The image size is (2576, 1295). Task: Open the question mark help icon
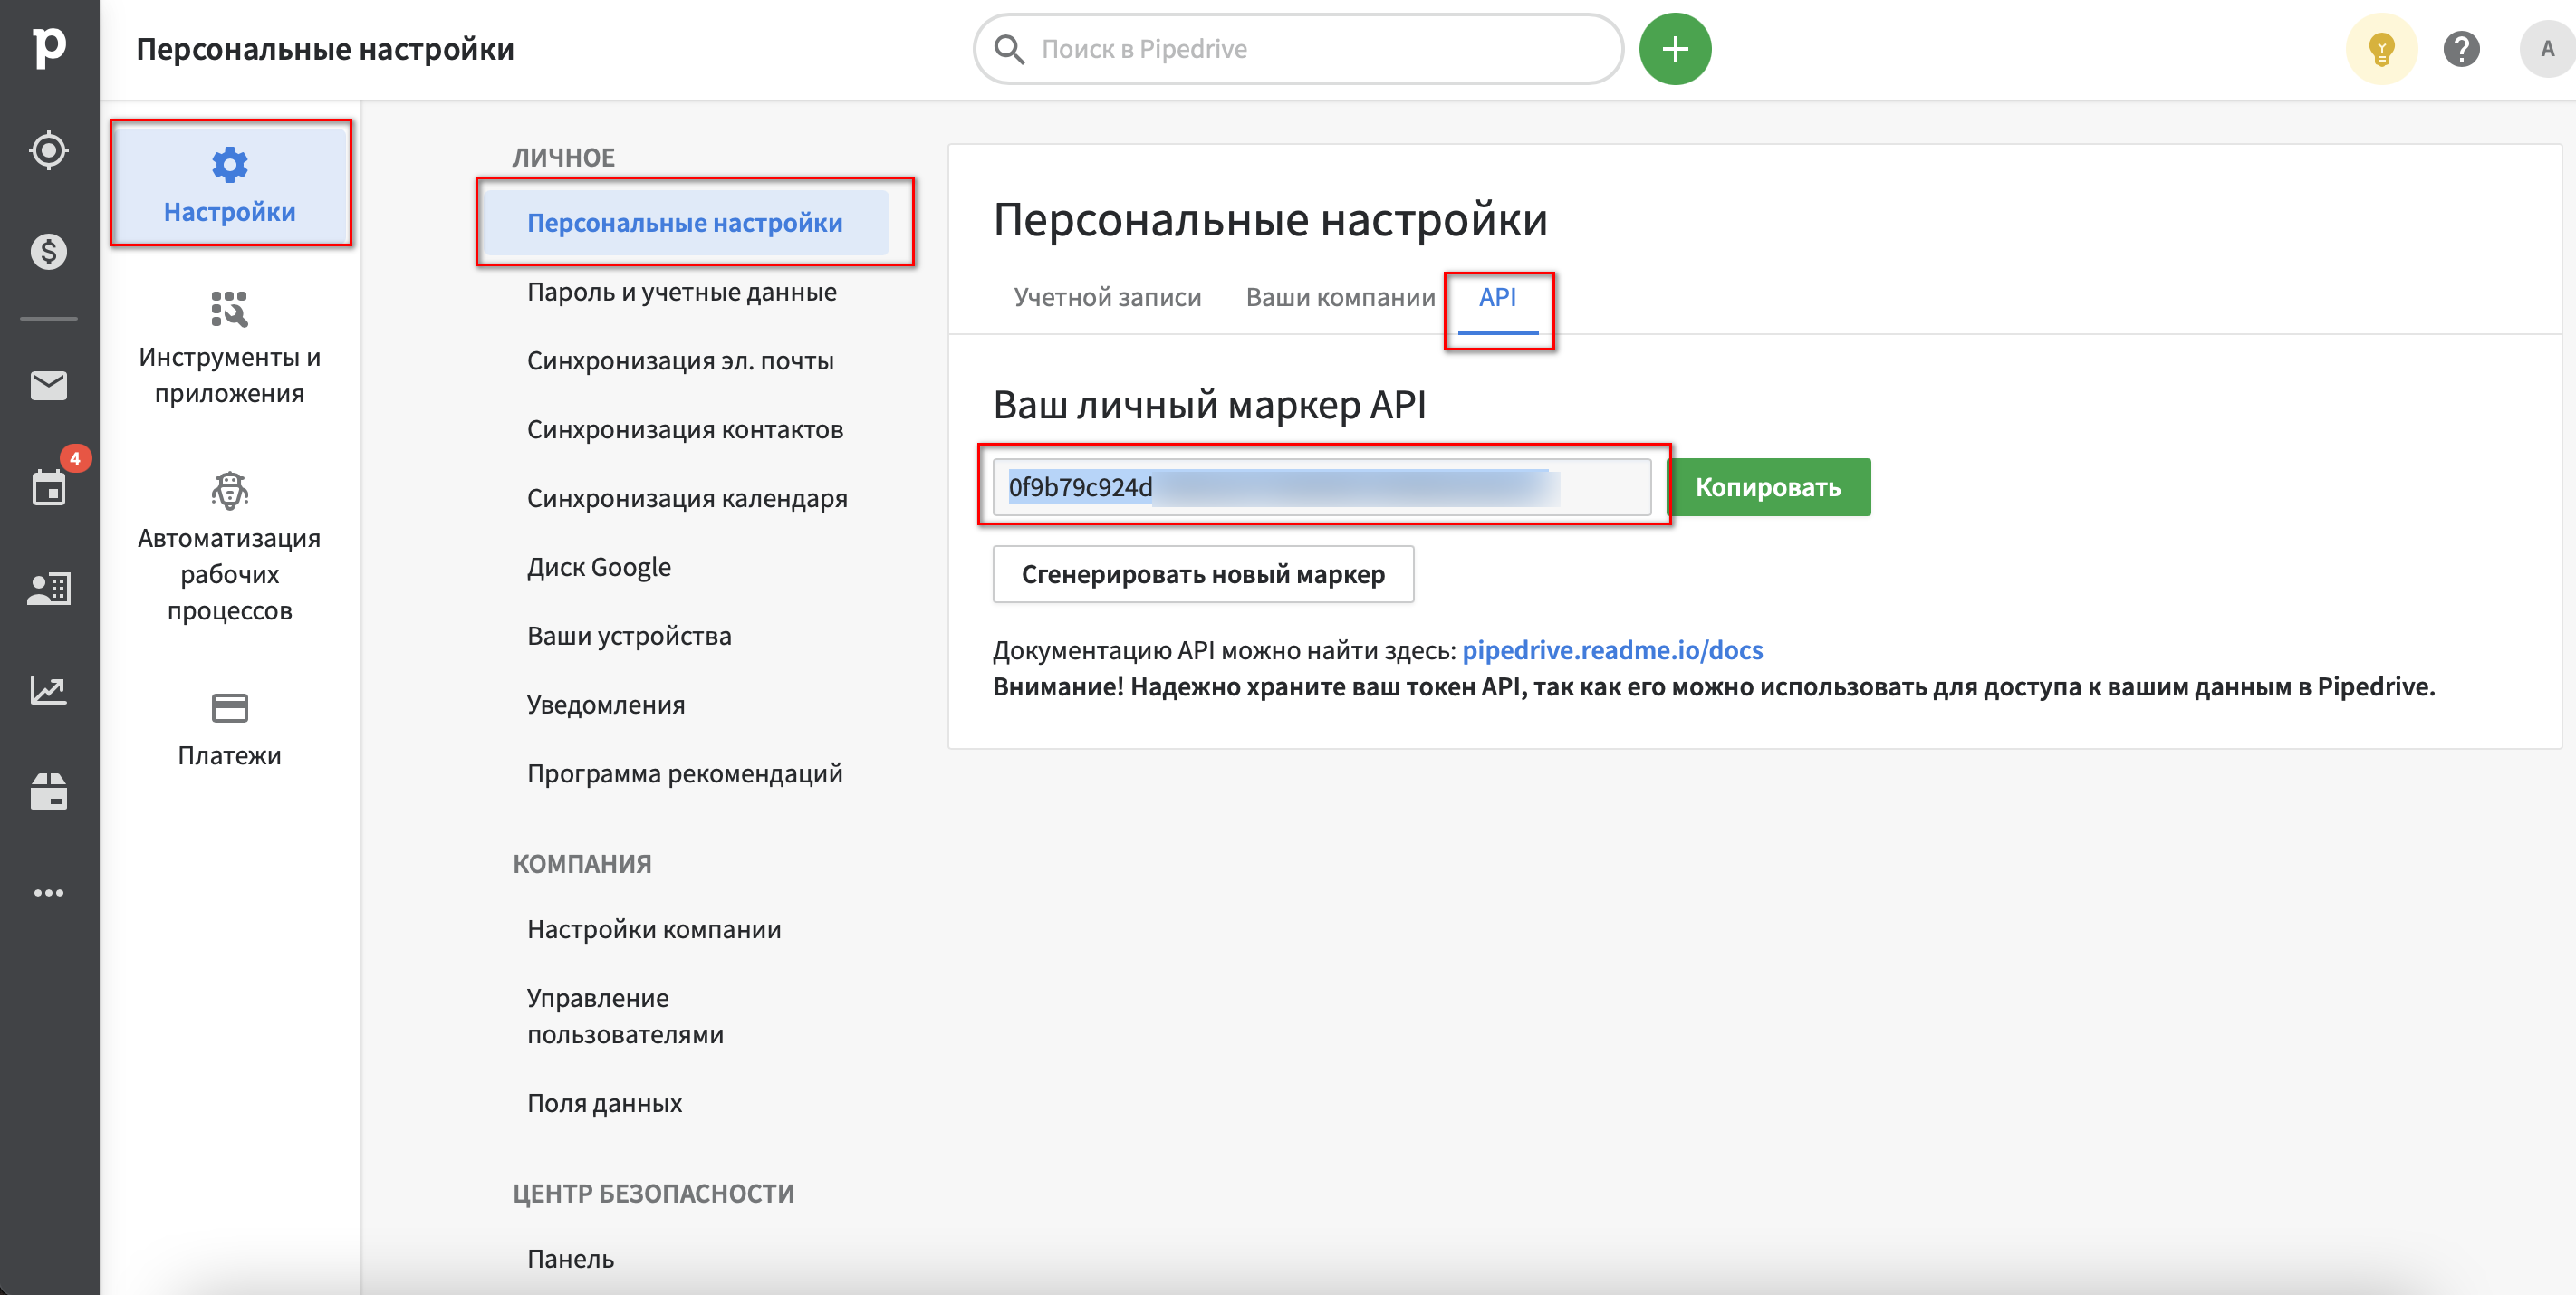pos(2461,49)
